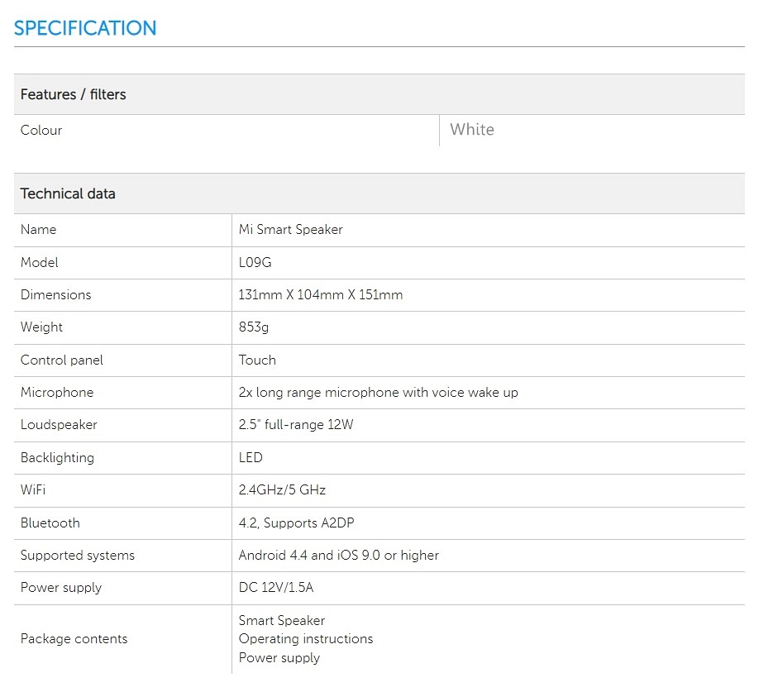Click Operating instructions in package contents

pyautogui.click(x=306, y=638)
